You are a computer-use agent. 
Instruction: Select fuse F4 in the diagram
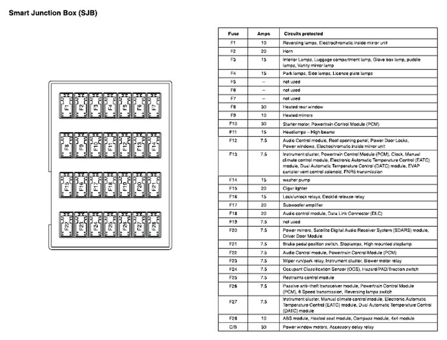click(110, 106)
